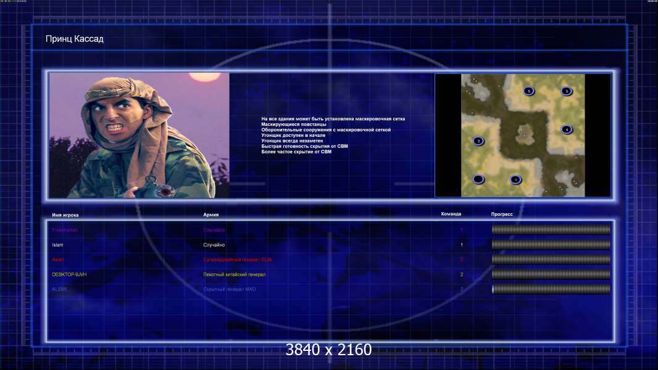Click the Пехотный китайский генерал army cell
Image resolution: width=658 pixels, height=370 pixels.
(234, 274)
